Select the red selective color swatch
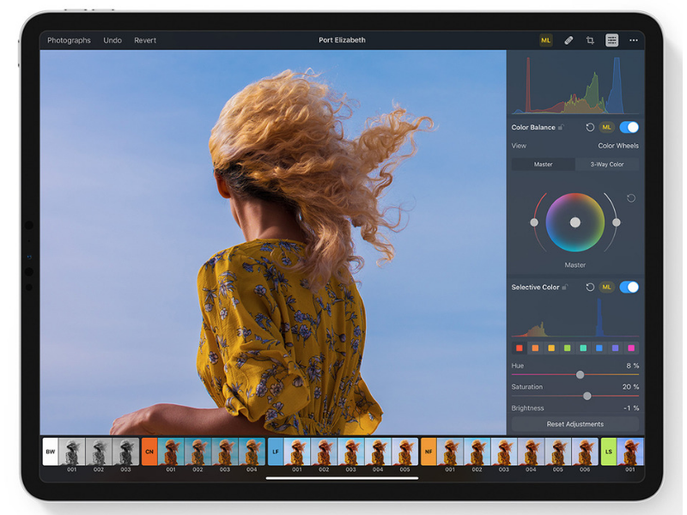The image size is (687, 515). pyautogui.click(x=520, y=348)
